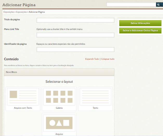Click Salvar e Adicionar Outra Página

click(x=140, y=31)
